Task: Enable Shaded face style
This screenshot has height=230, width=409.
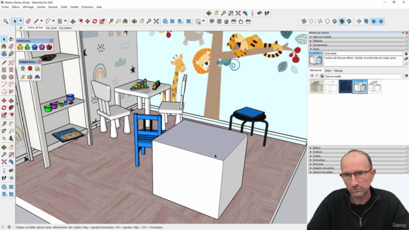Action: (335, 21)
